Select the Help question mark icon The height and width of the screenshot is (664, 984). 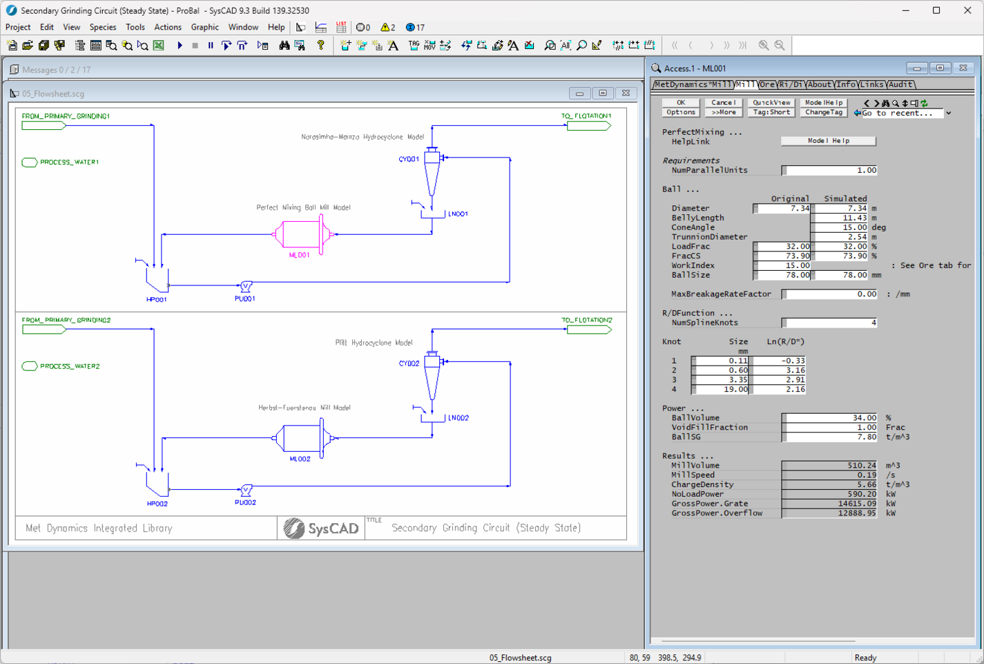321,46
